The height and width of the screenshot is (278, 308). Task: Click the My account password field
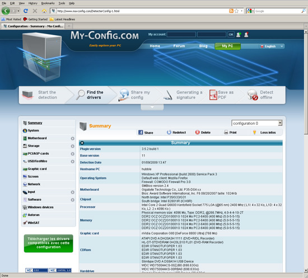coord(212,35)
